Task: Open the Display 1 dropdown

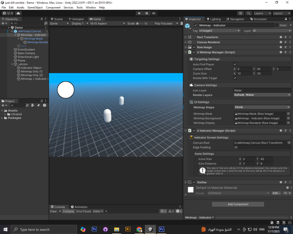Action: [80, 23]
